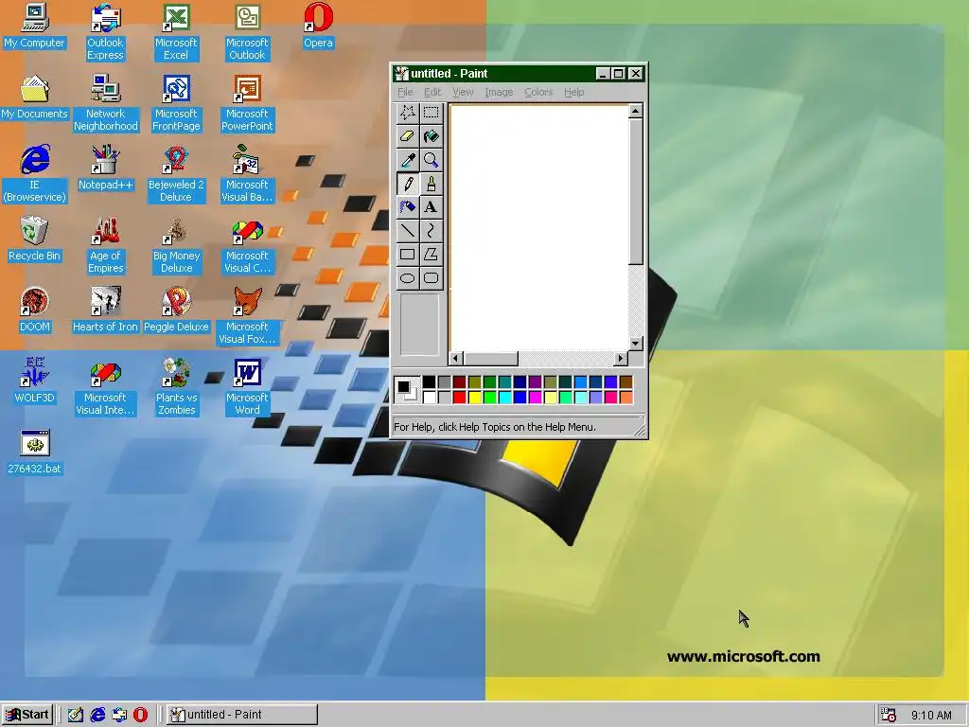The image size is (969, 727).
Task: Select the Microsoft Excel desktop shortcut
Action: [x=176, y=32]
